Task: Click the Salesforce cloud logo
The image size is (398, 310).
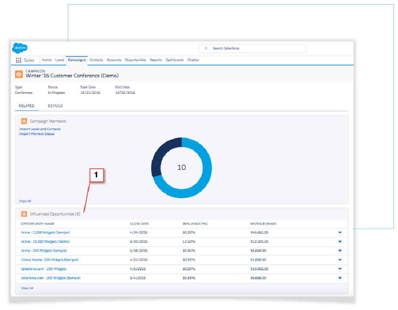Action: click(x=20, y=48)
